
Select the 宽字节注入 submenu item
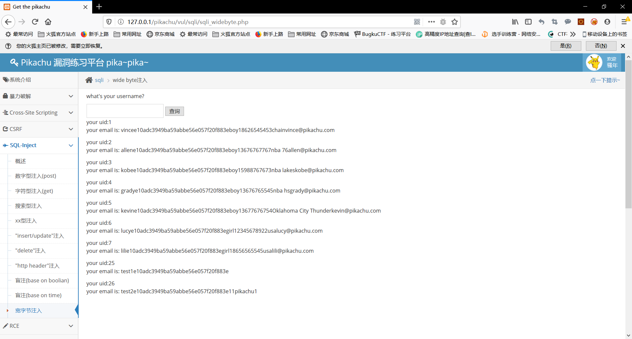pyautogui.click(x=28, y=310)
